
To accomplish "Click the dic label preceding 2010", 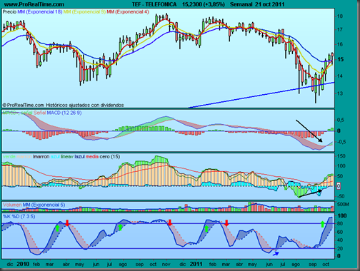I will click(x=10, y=264).
